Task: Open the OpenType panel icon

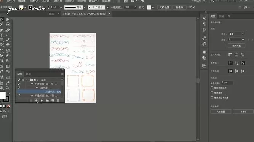Action: pyautogui.click(x=204, y=30)
